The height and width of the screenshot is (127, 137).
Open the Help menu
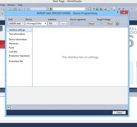pos(20,5)
